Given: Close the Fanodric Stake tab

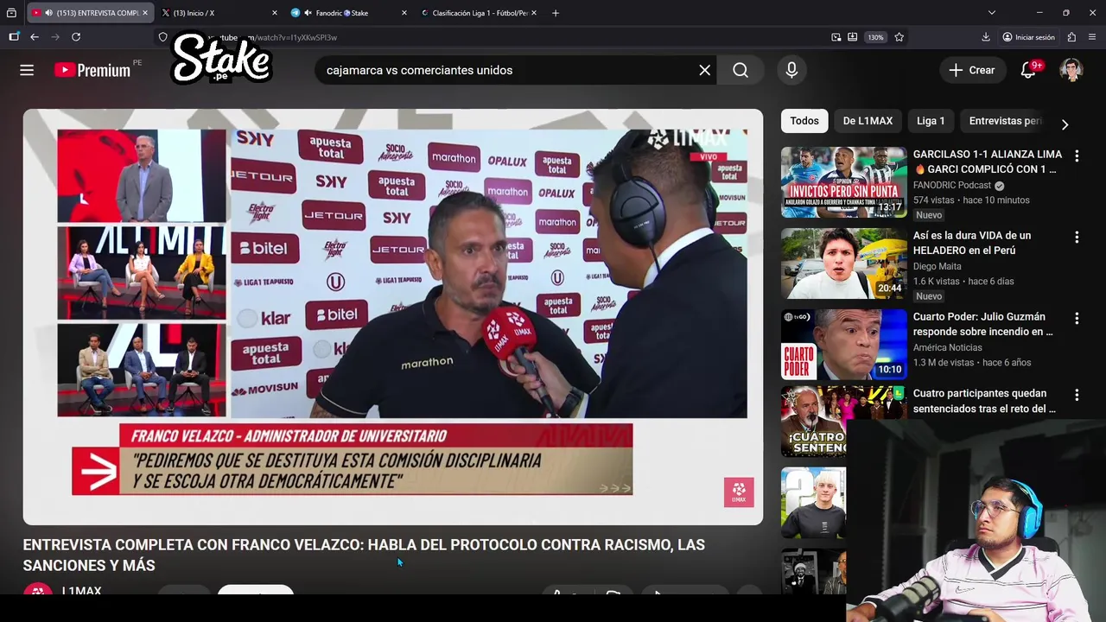Looking at the screenshot, I should (x=404, y=13).
